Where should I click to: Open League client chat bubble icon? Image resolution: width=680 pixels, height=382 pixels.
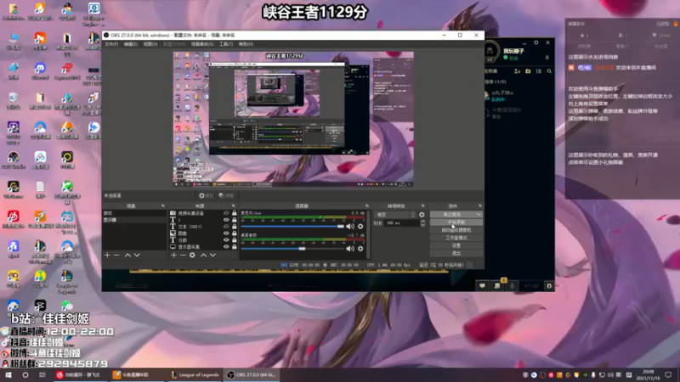pos(482,286)
